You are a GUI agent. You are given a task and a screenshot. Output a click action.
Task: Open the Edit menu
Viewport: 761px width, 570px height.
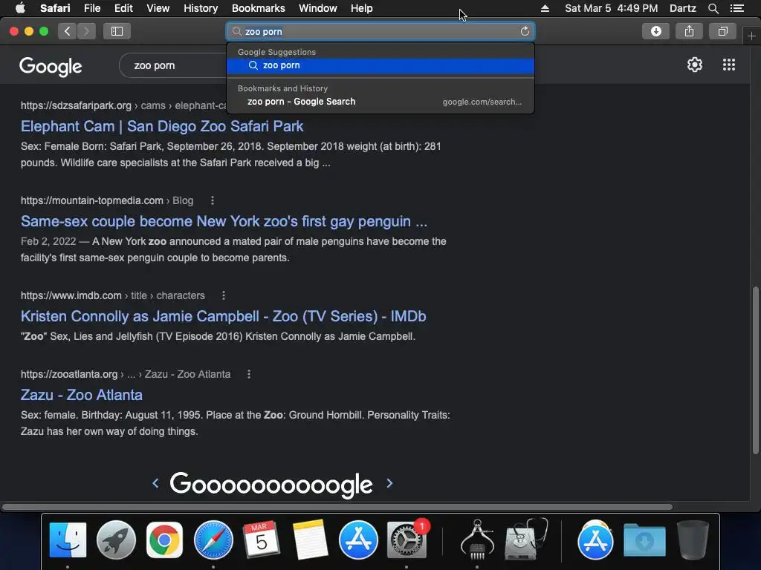click(123, 8)
